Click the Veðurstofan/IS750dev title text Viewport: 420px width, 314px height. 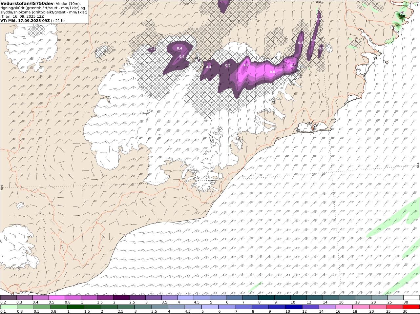pos(27,3)
